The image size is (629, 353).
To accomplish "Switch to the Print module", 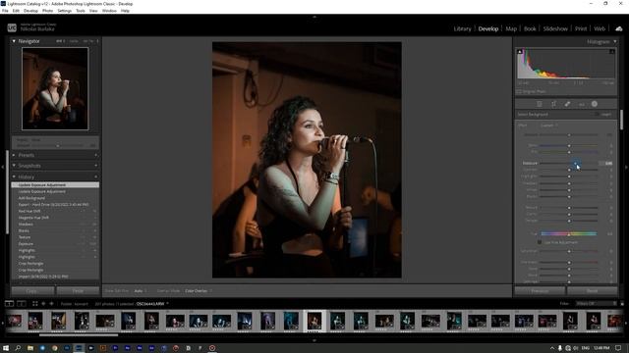I will coord(581,28).
